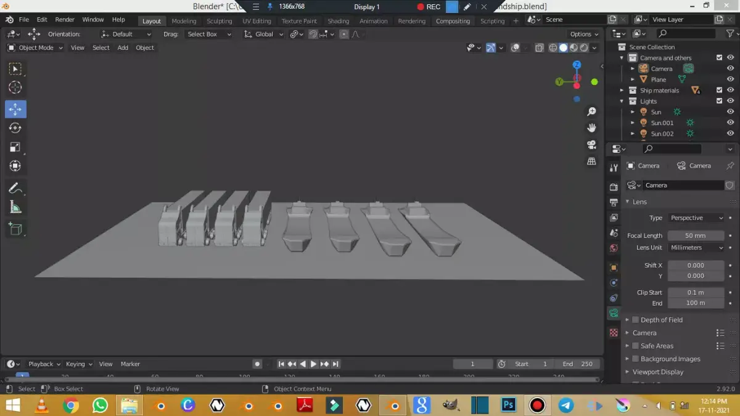The width and height of the screenshot is (740, 416).
Task: Open the Scene properties tab
Action: 614,233
